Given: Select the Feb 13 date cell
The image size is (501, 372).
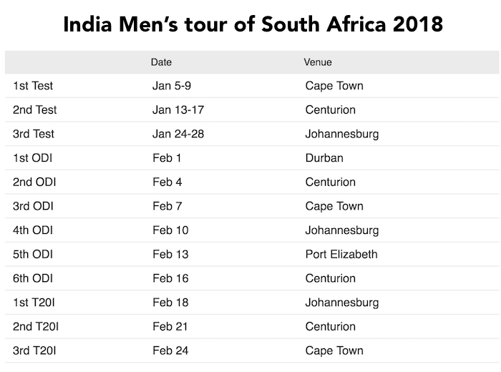Looking at the screenshot, I should click(170, 254).
